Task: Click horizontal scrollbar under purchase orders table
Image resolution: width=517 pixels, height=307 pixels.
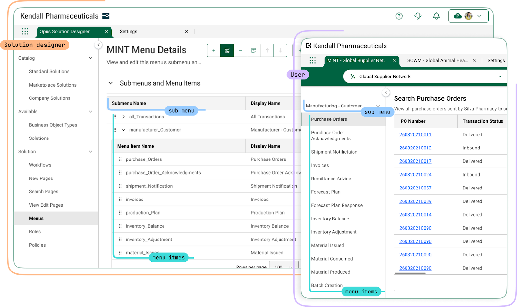Action: [x=410, y=273]
